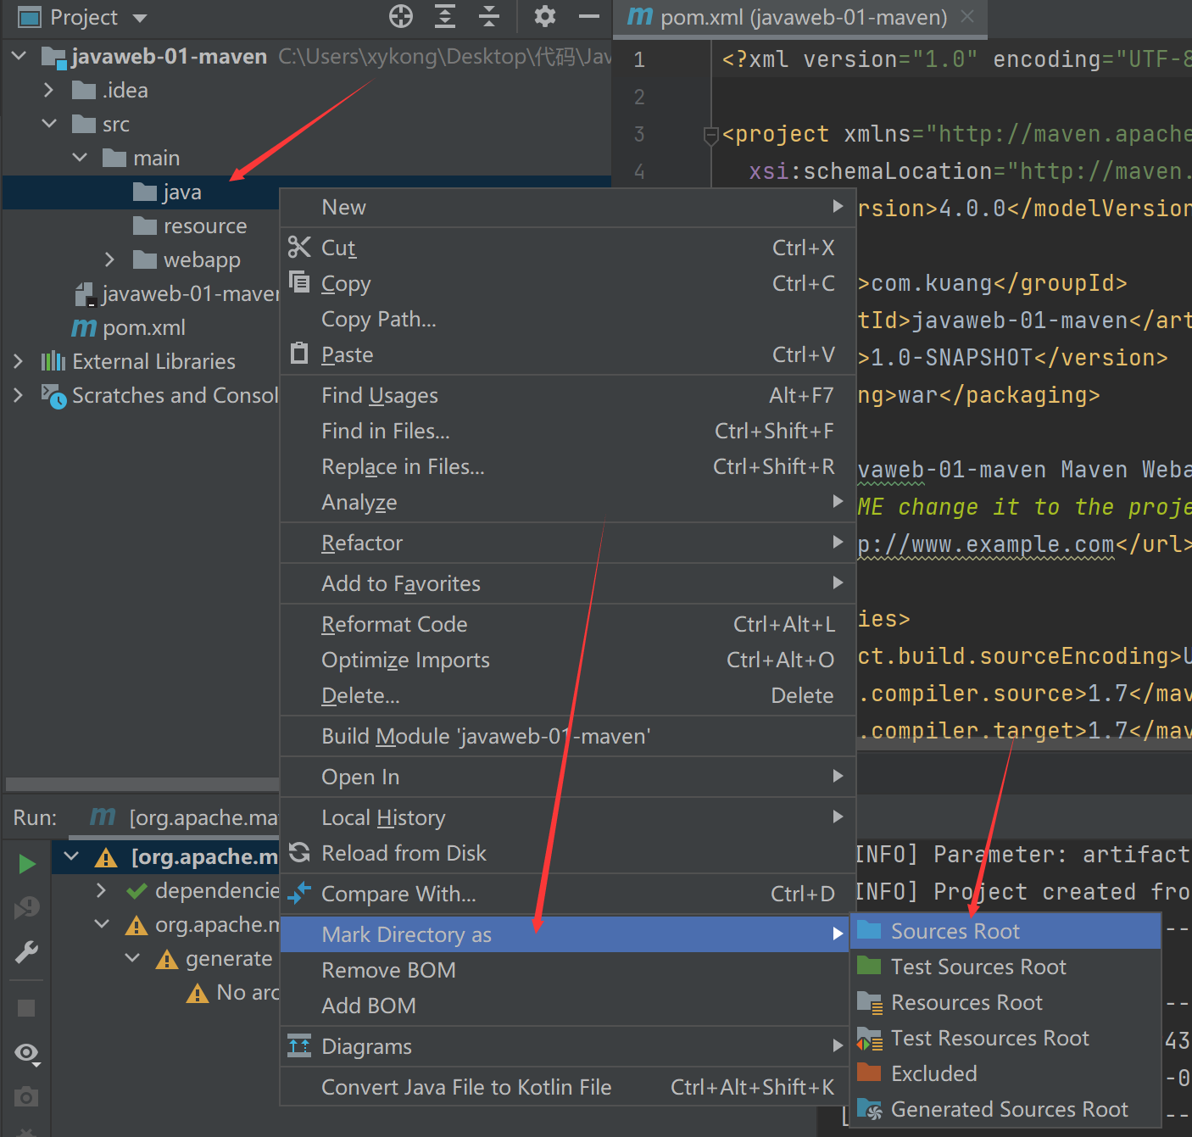Collapse the generate node in Run tree
This screenshot has width=1192, height=1137.
[132, 958]
